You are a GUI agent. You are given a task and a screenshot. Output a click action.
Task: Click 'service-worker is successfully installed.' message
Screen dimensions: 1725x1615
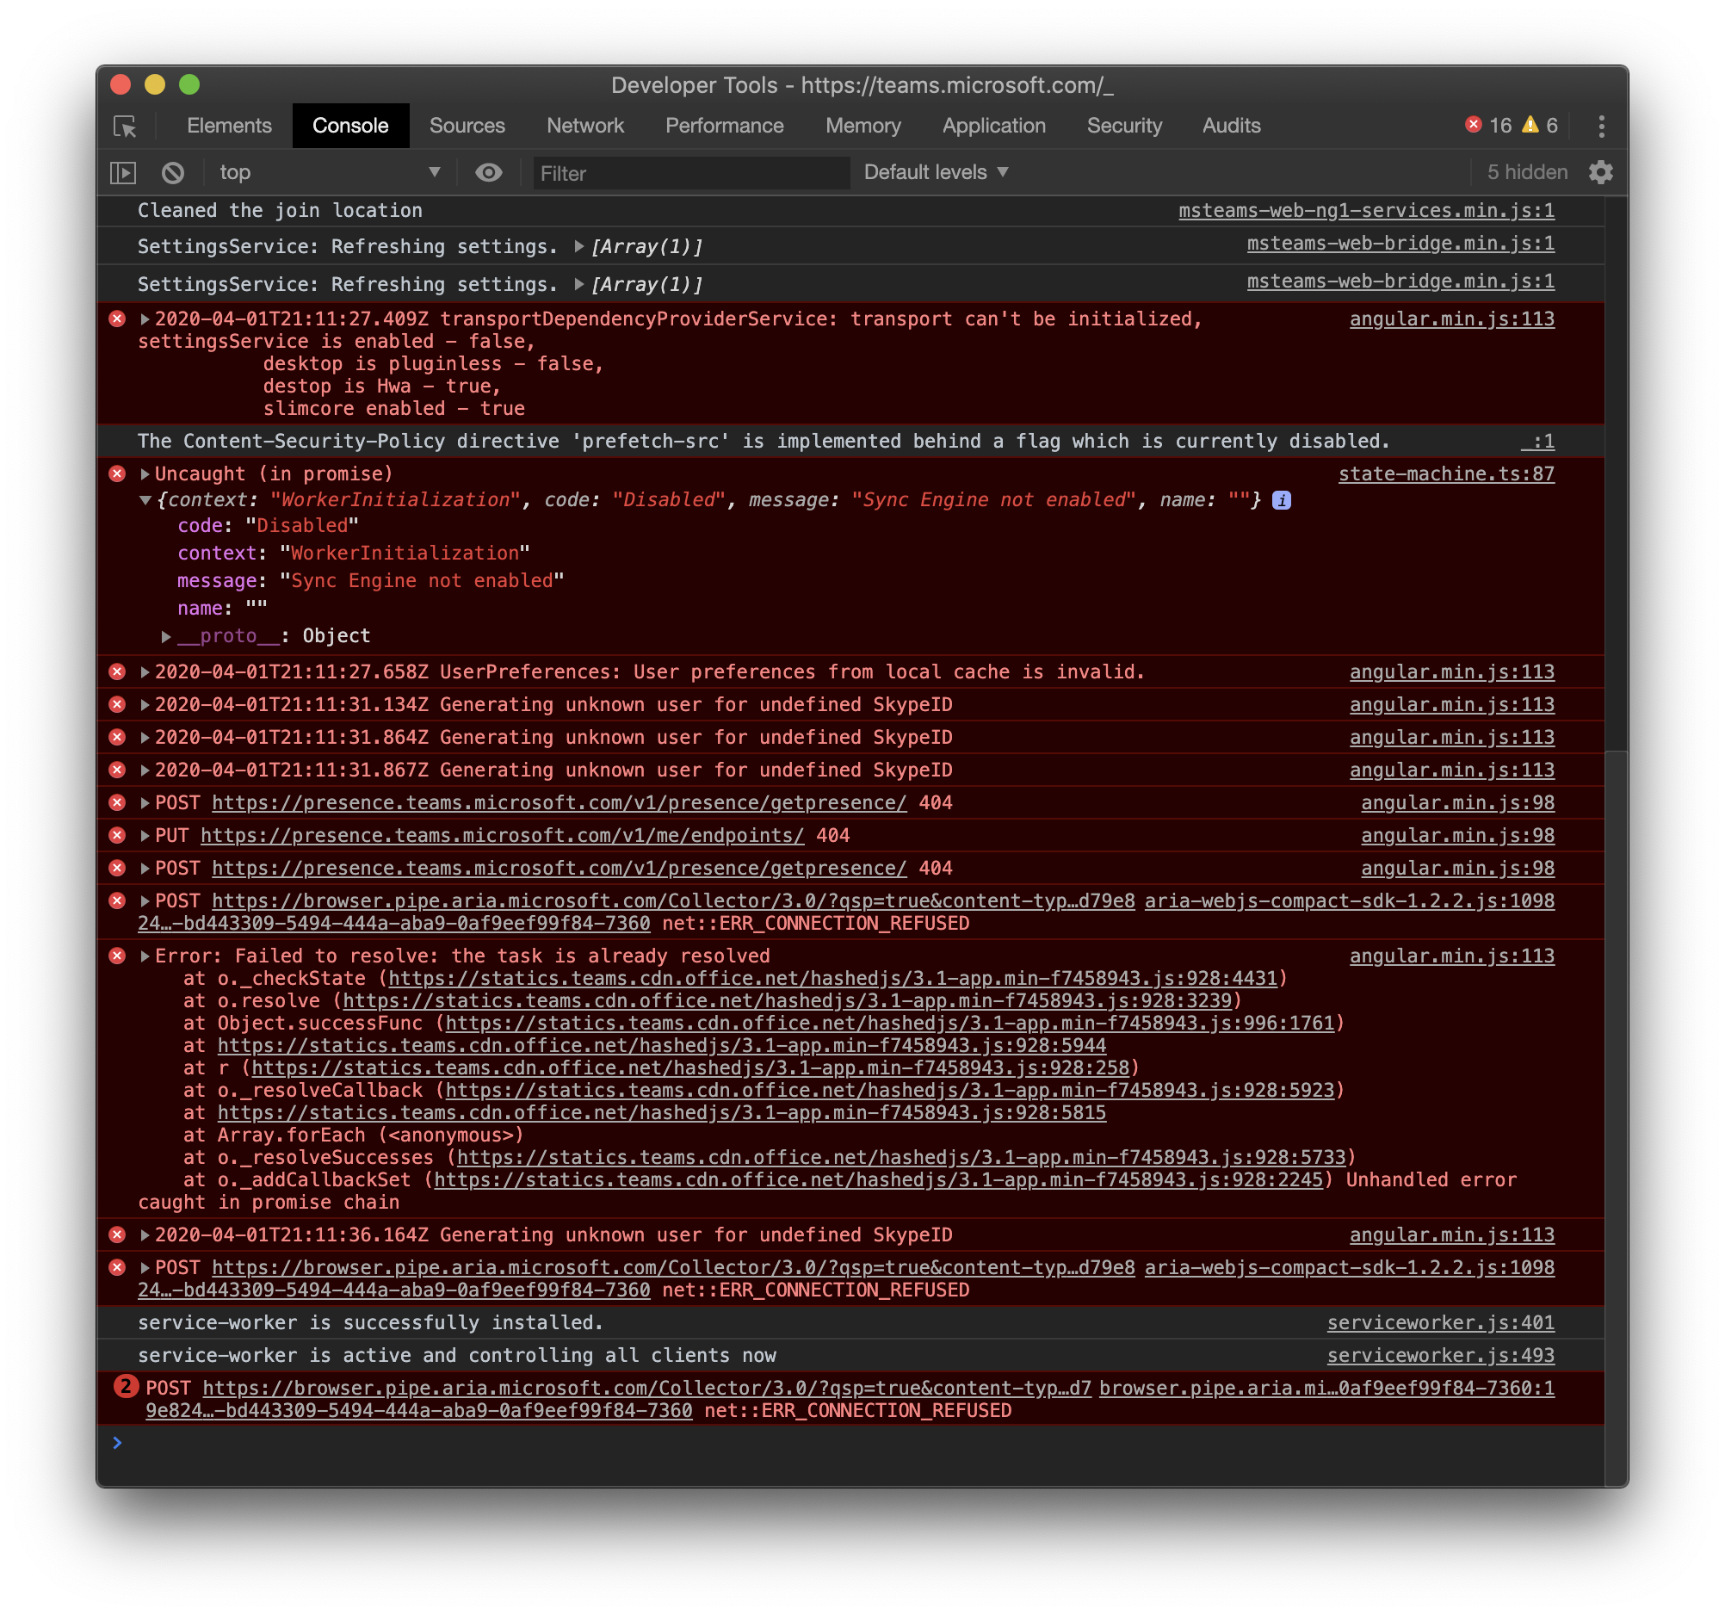click(x=369, y=1322)
